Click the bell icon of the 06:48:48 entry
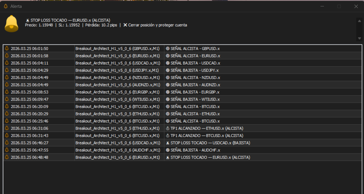 click(x=7, y=157)
